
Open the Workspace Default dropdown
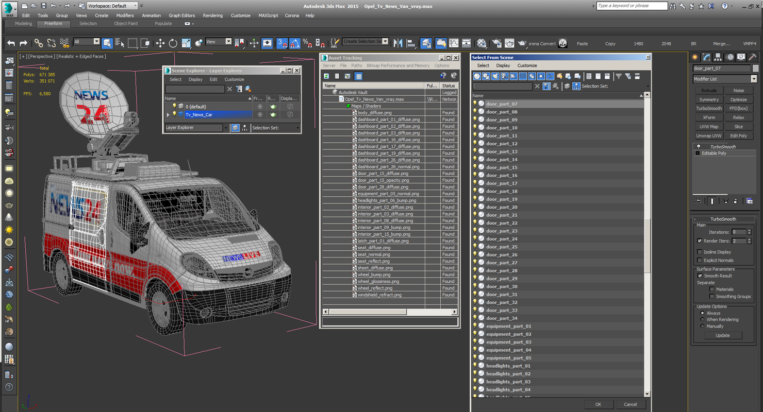coord(112,6)
